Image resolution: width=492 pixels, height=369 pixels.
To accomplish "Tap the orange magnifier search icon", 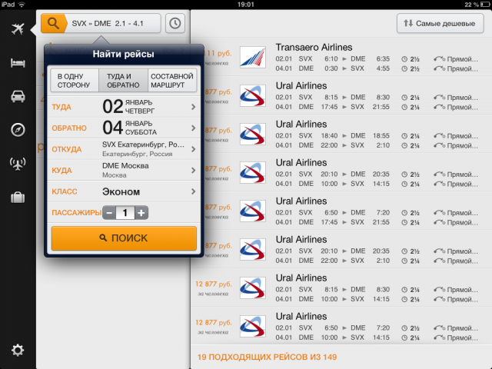I will pyautogui.click(x=53, y=23).
